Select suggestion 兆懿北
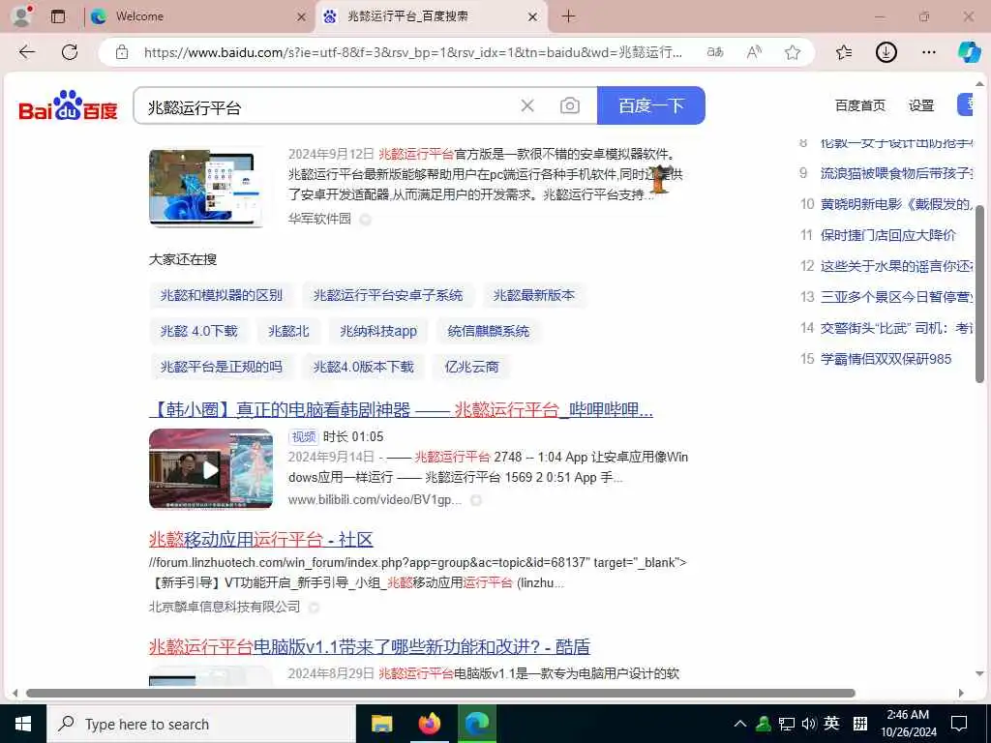Viewport: 991px width, 743px height. tap(288, 331)
